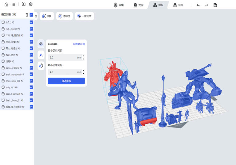Click the 修复 repair button
The image size is (236, 165).
(47, 16)
